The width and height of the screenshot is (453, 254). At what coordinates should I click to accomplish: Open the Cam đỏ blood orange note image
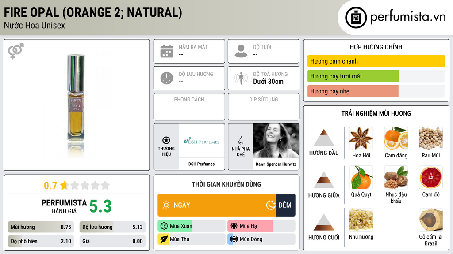(431, 178)
